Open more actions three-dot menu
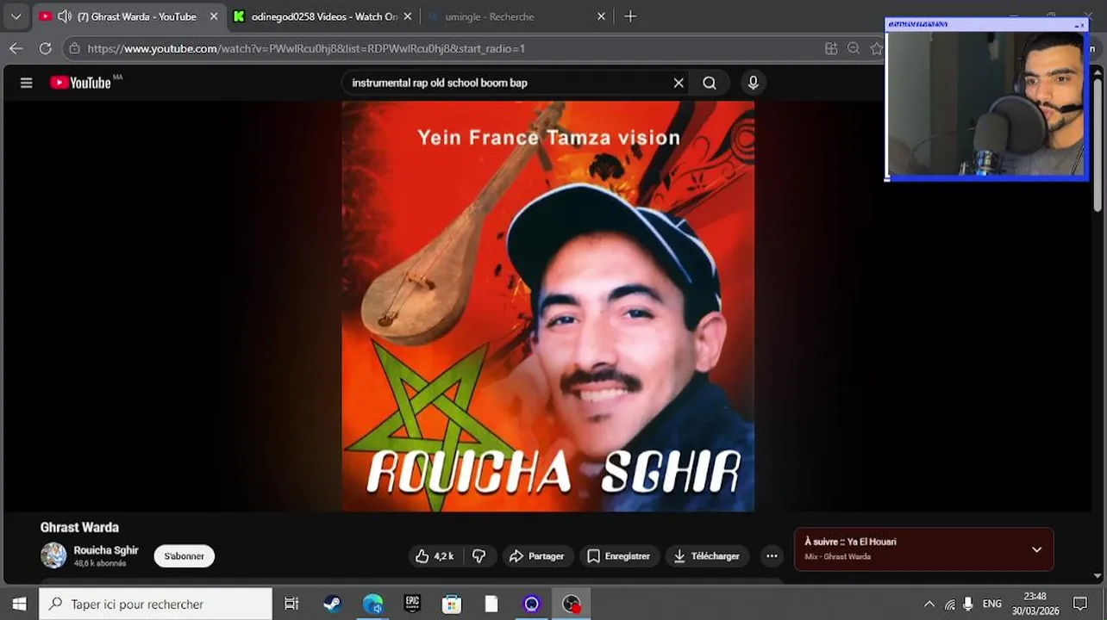This screenshot has width=1107, height=620. (772, 556)
